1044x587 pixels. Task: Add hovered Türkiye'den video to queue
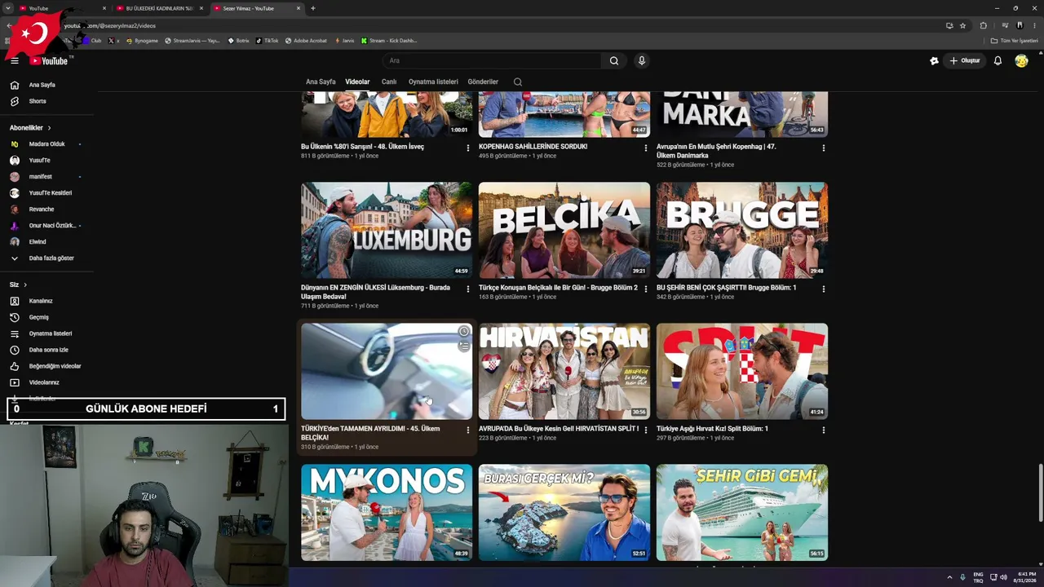pos(464,346)
